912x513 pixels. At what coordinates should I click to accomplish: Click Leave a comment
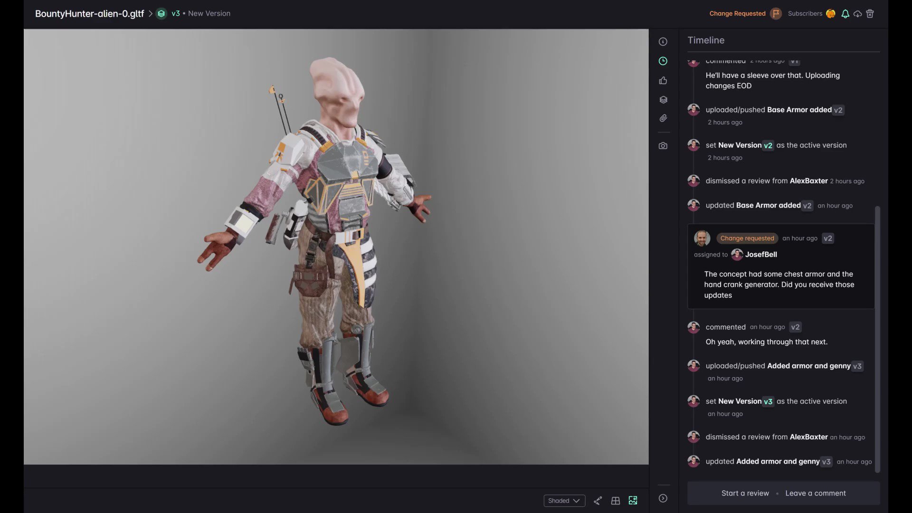point(815,493)
